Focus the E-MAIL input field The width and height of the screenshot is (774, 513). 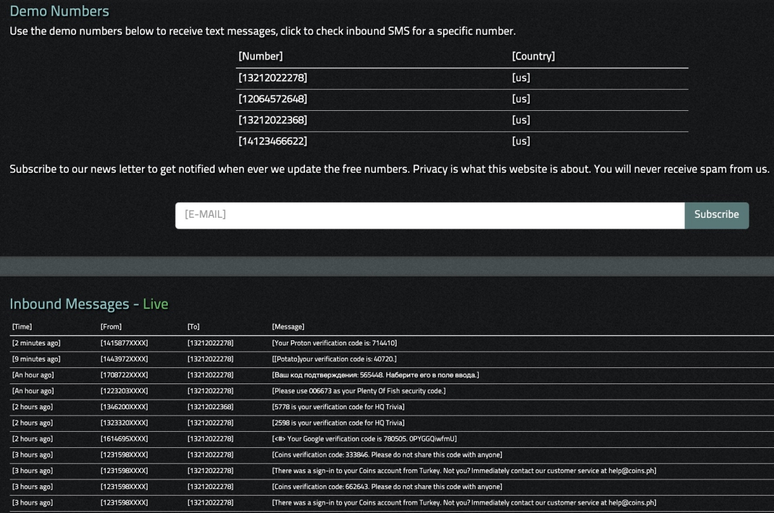430,215
